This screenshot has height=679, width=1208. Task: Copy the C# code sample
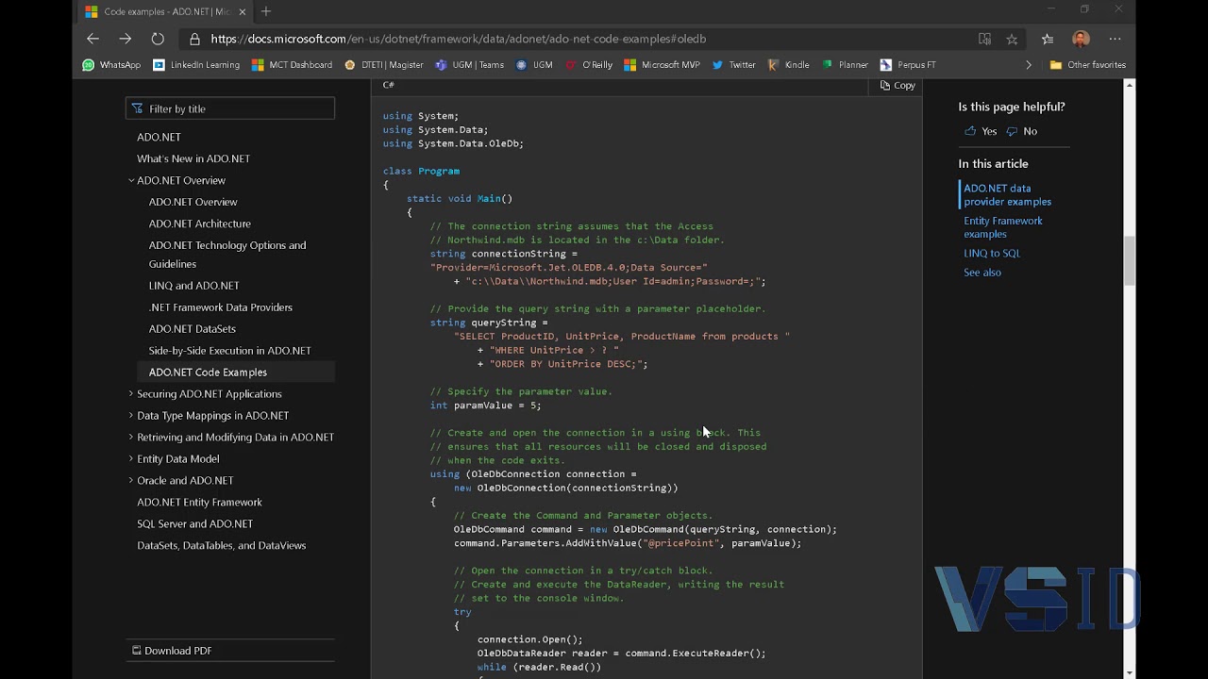(898, 86)
